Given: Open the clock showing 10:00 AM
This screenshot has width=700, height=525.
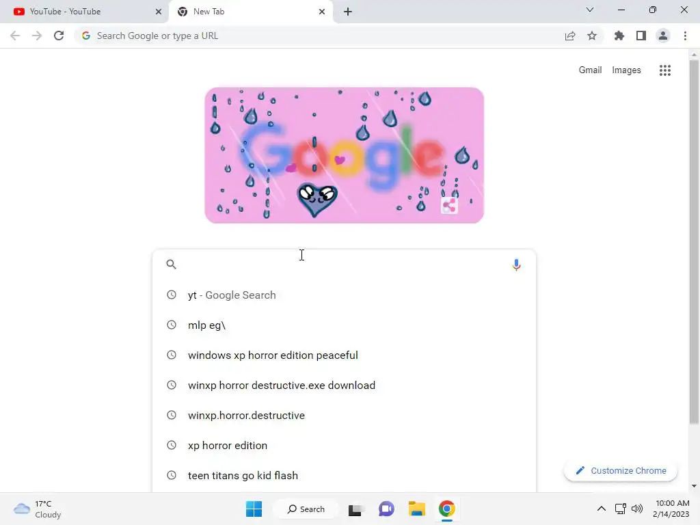Looking at the screenshot, I should pyautogui.click(x=671, y=509).
